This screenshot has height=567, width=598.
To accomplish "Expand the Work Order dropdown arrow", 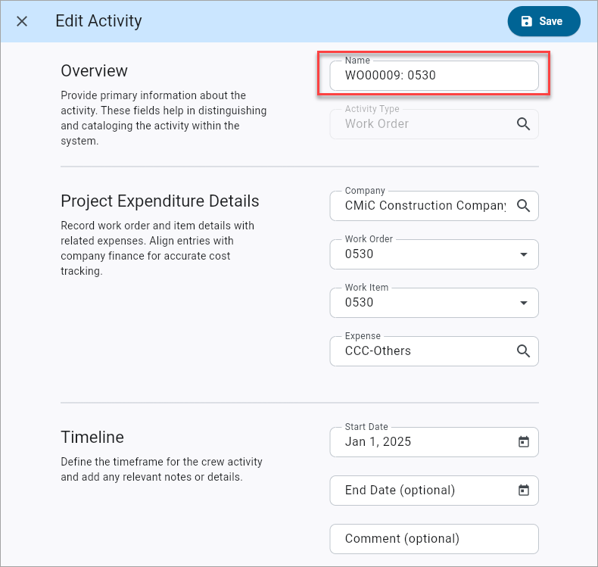I will tap(524, 254).
